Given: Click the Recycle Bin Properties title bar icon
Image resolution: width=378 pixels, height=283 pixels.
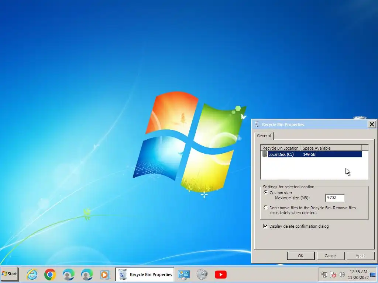Looking at the screenshot, I should (x=257, y=125).
